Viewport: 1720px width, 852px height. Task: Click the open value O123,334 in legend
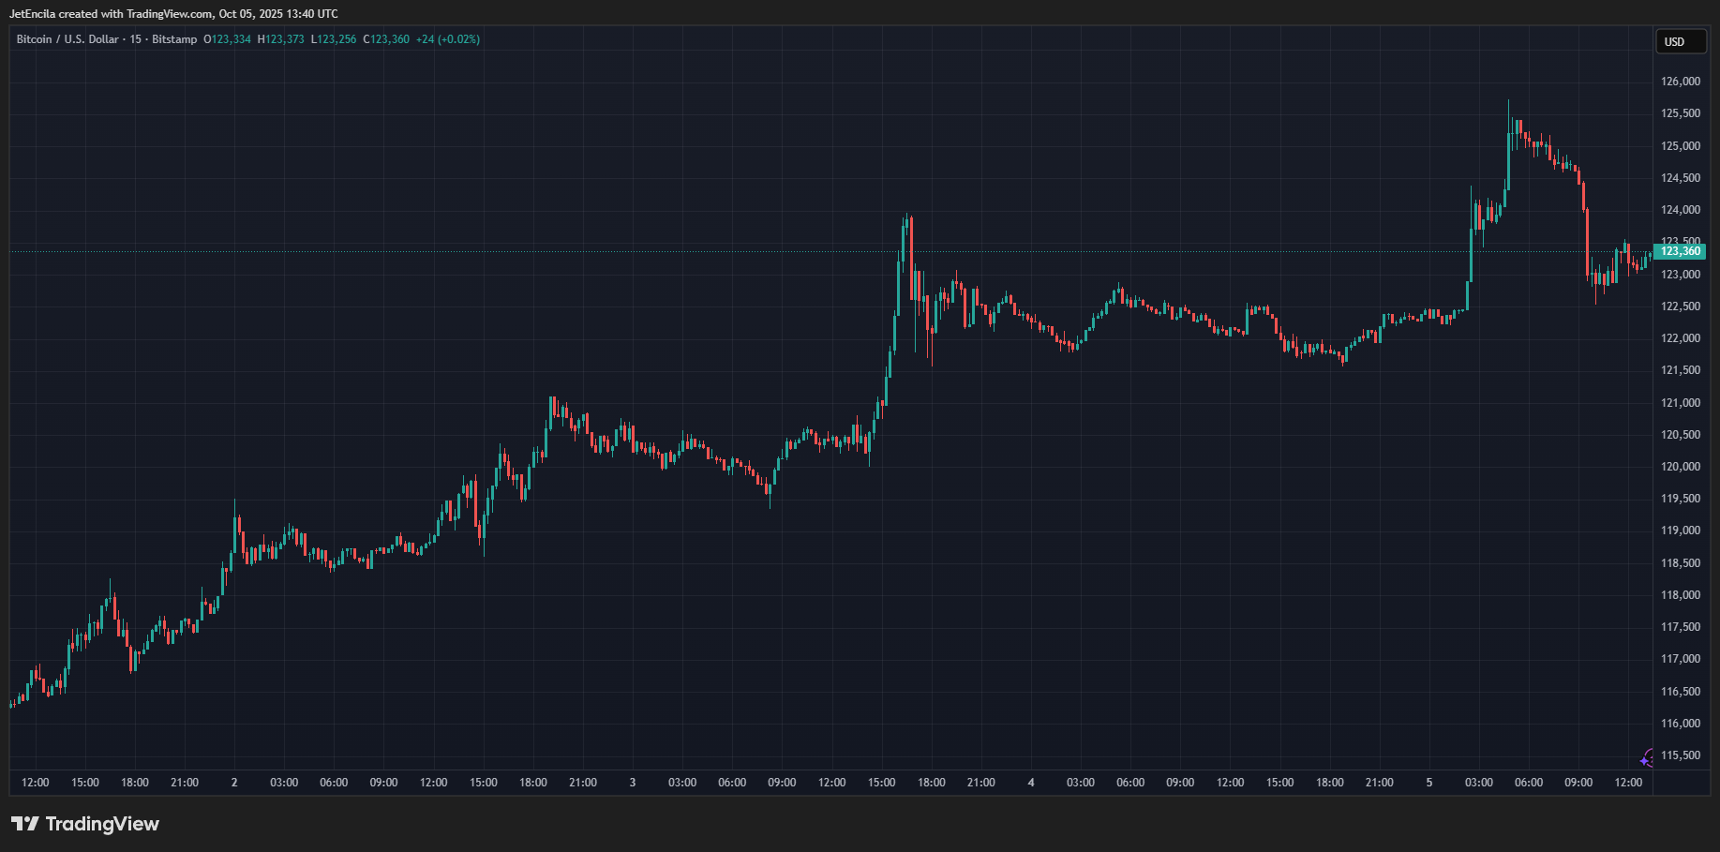tap(227, 39)
